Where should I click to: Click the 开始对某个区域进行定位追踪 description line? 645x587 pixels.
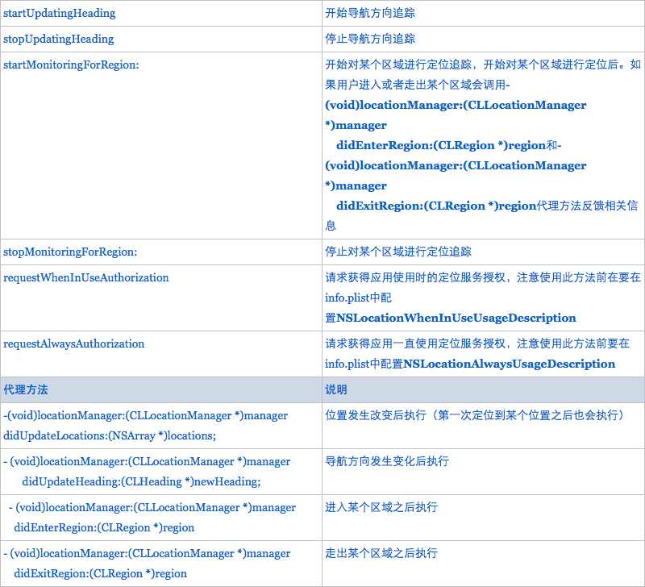483,65
